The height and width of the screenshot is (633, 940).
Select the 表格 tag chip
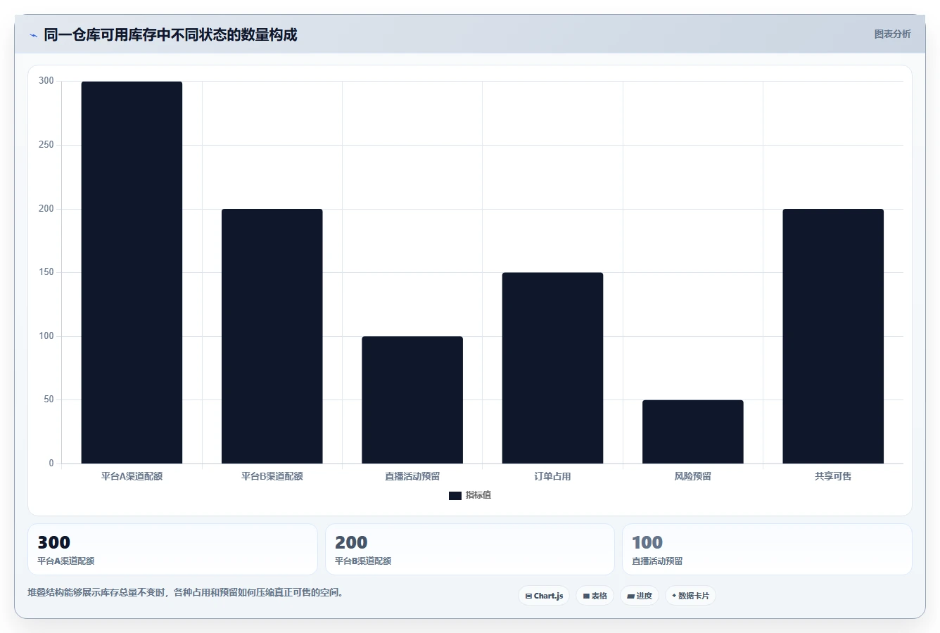[x=595, y=596]
